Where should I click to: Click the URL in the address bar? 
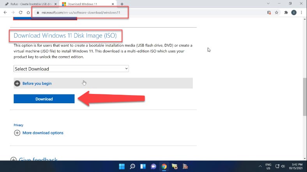pos(81,12)
